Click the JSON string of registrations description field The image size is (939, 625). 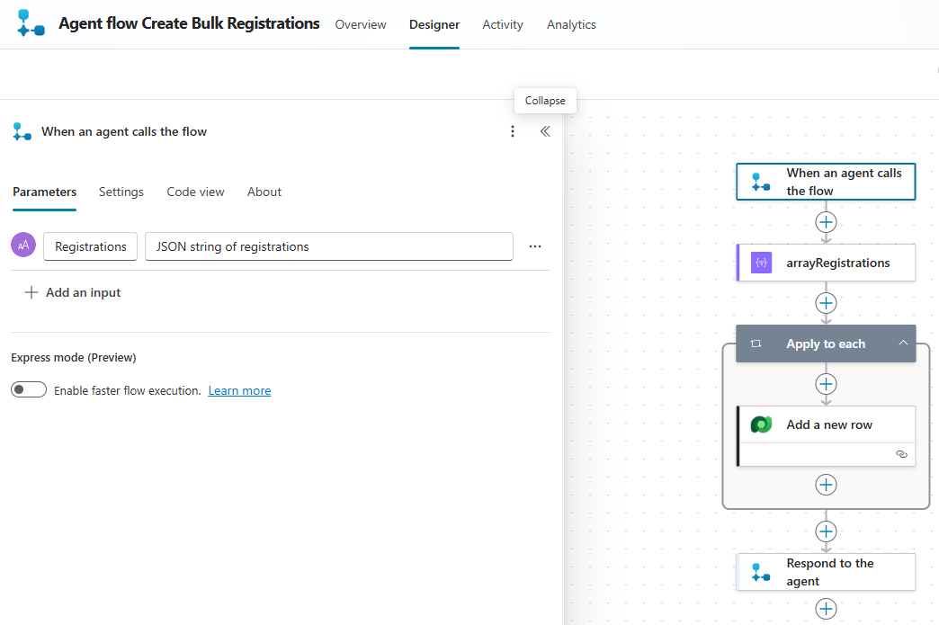328,246
